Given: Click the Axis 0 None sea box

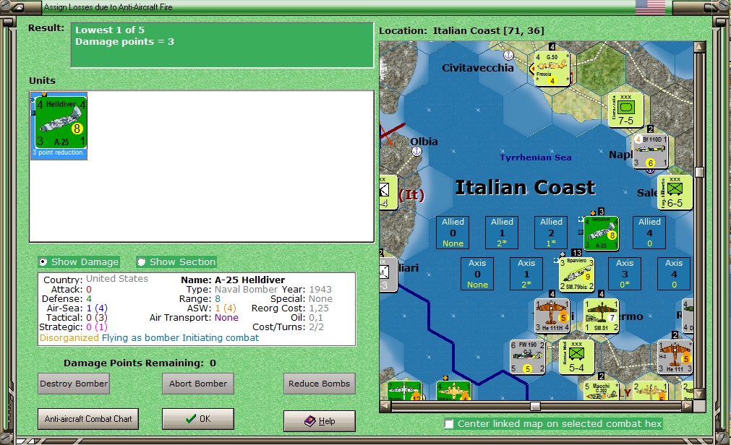Looking at the screenshot, I should click(x=477, y=274).
